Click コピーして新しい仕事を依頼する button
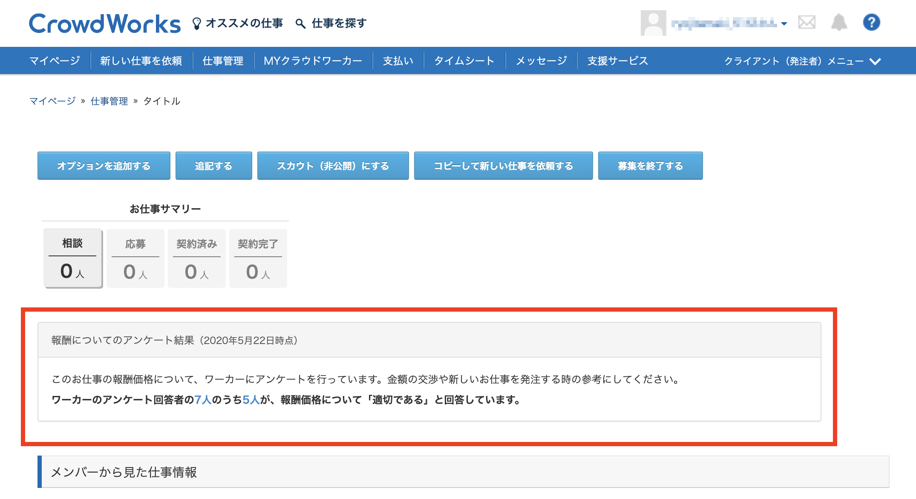 pos(503,166)
